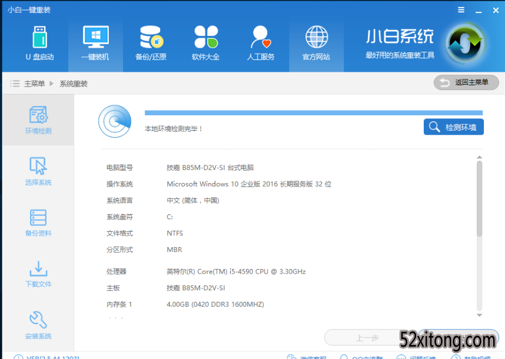
Task: Go to the 环境检测 step
Action: pos(38,120)
